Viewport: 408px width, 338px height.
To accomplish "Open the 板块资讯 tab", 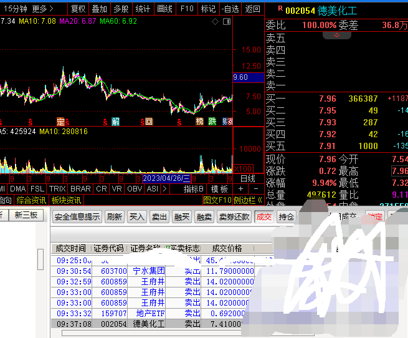I will pos(67,200).
